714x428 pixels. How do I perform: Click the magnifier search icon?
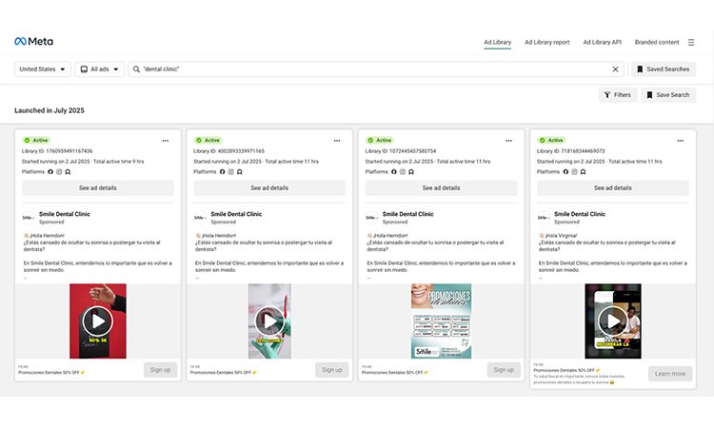coord(136,69)
